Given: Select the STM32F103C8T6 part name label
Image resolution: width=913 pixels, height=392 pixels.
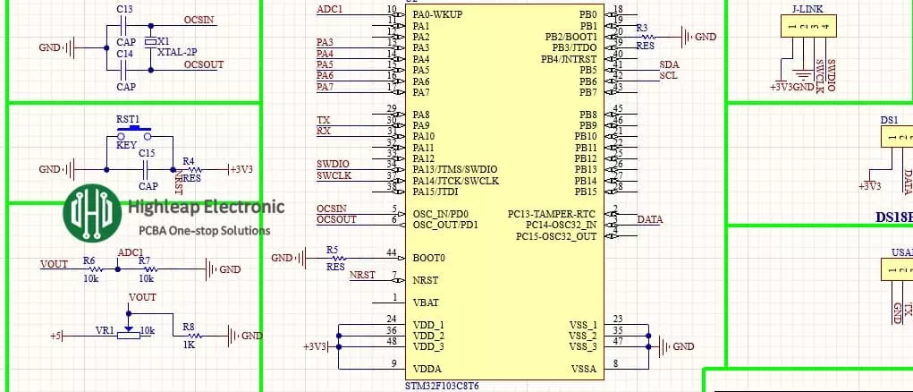Looking at the screenshot, I should 442,386.
